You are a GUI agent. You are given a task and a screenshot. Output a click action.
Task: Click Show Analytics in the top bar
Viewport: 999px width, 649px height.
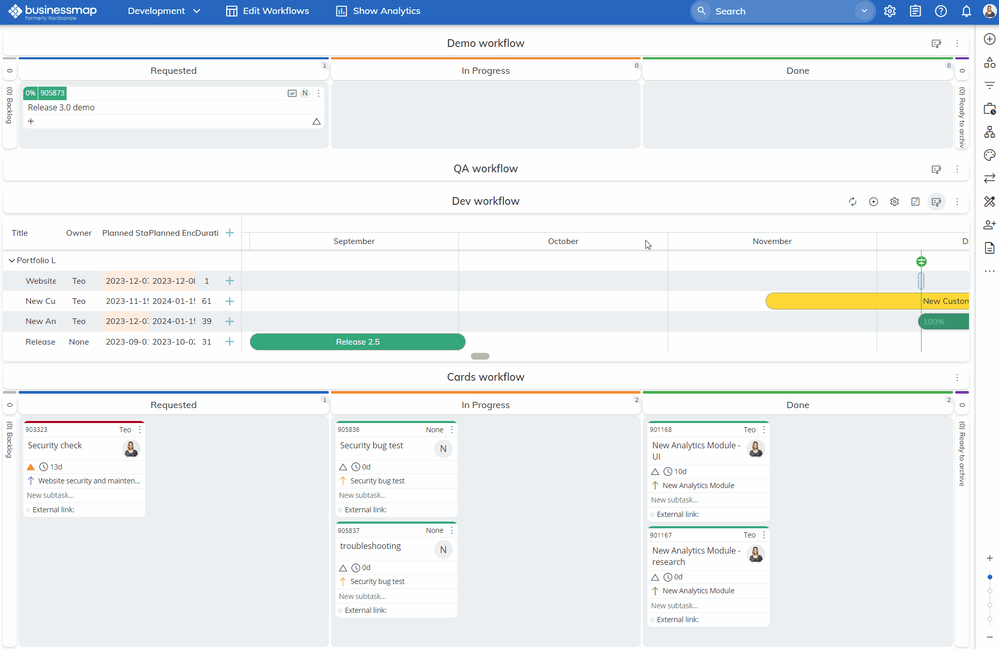pos(377,11)
